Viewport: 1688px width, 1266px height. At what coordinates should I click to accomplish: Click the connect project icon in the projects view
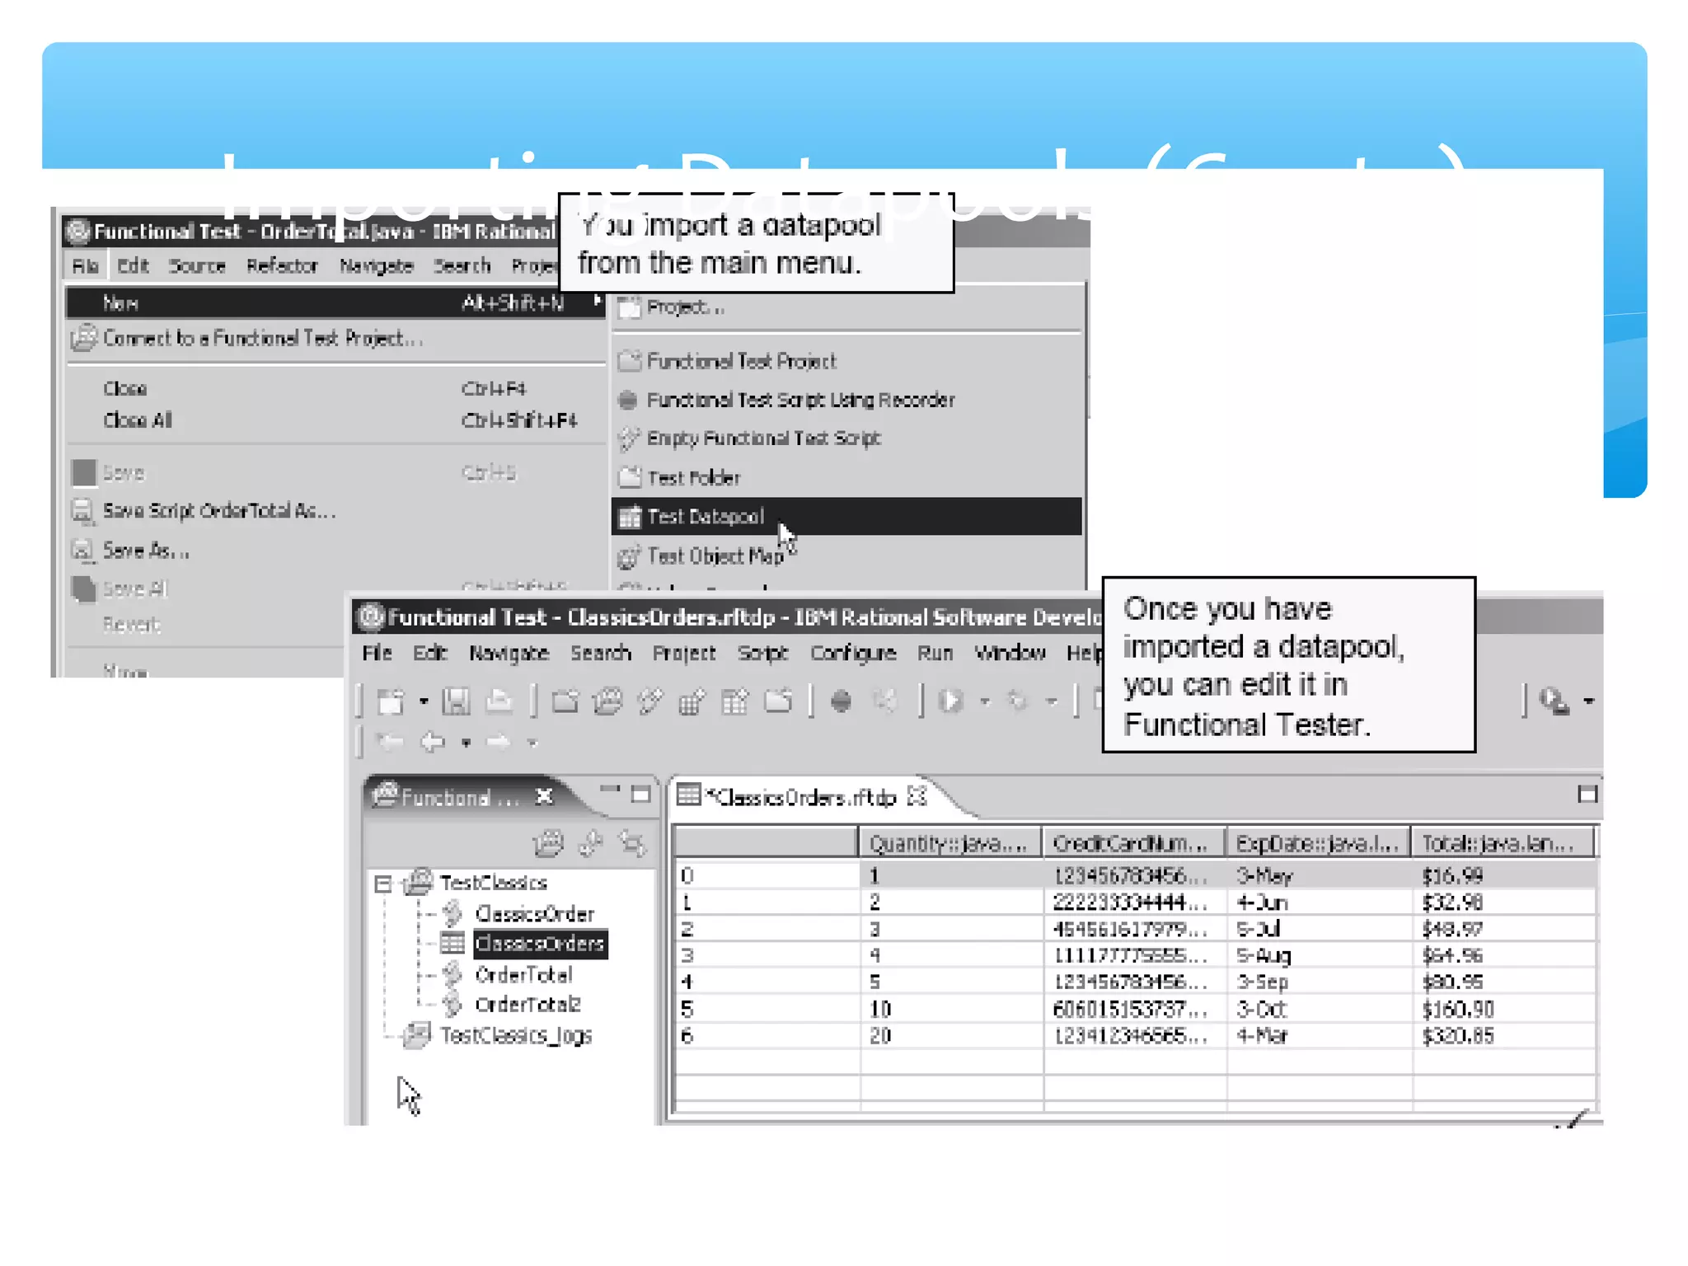pos(549,843)
